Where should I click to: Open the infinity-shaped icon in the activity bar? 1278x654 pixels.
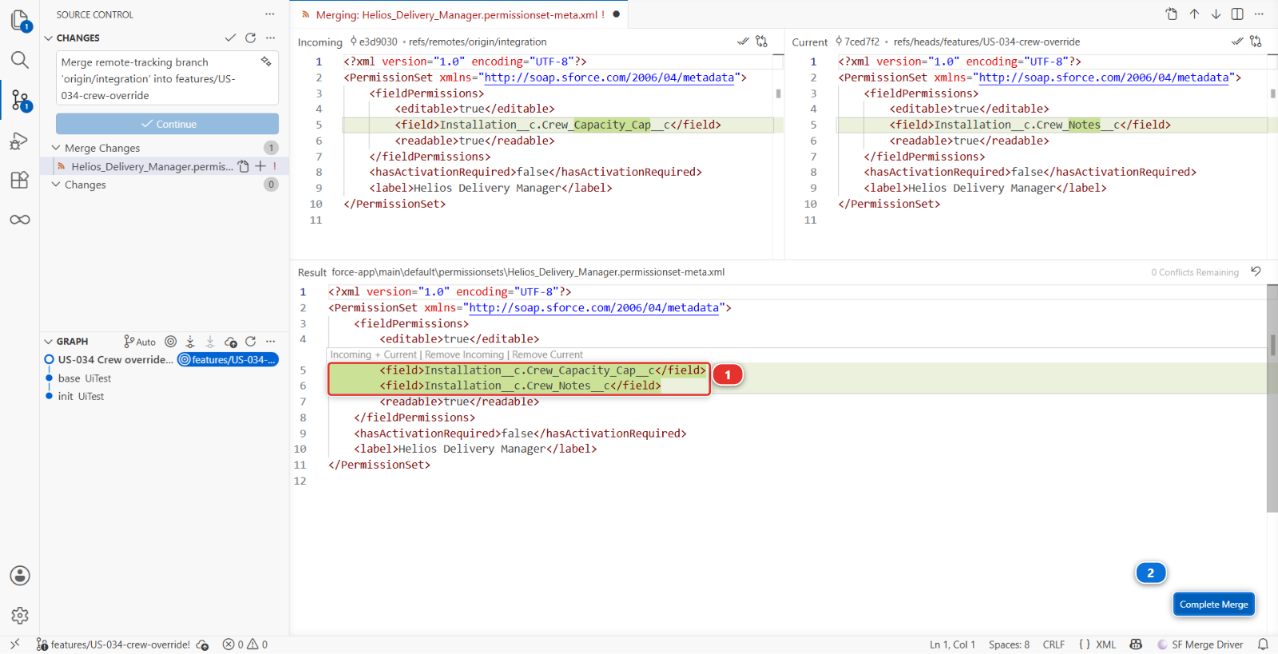[20, 220]
